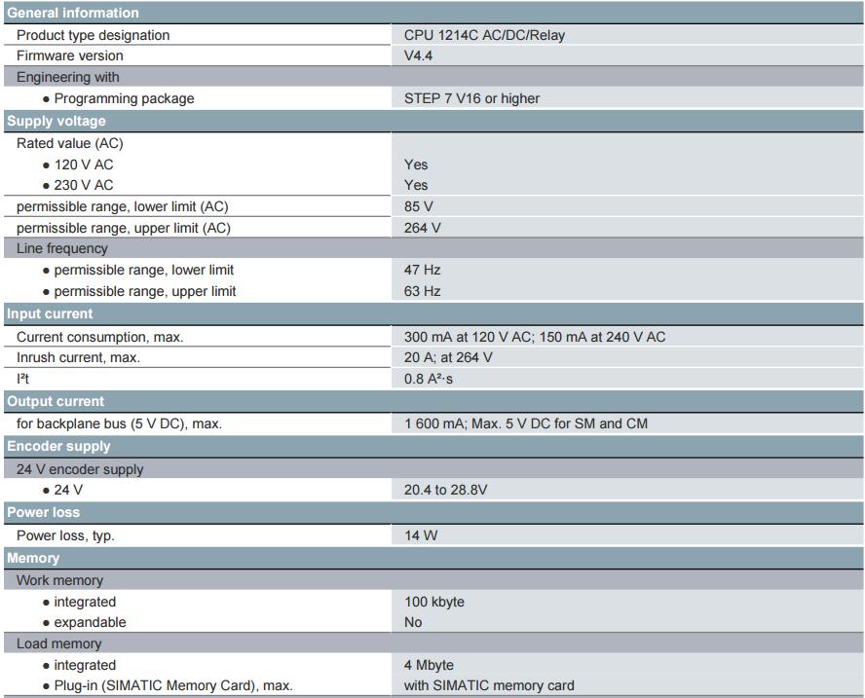Click "integrated" under Work memory

tap(85, 602)
